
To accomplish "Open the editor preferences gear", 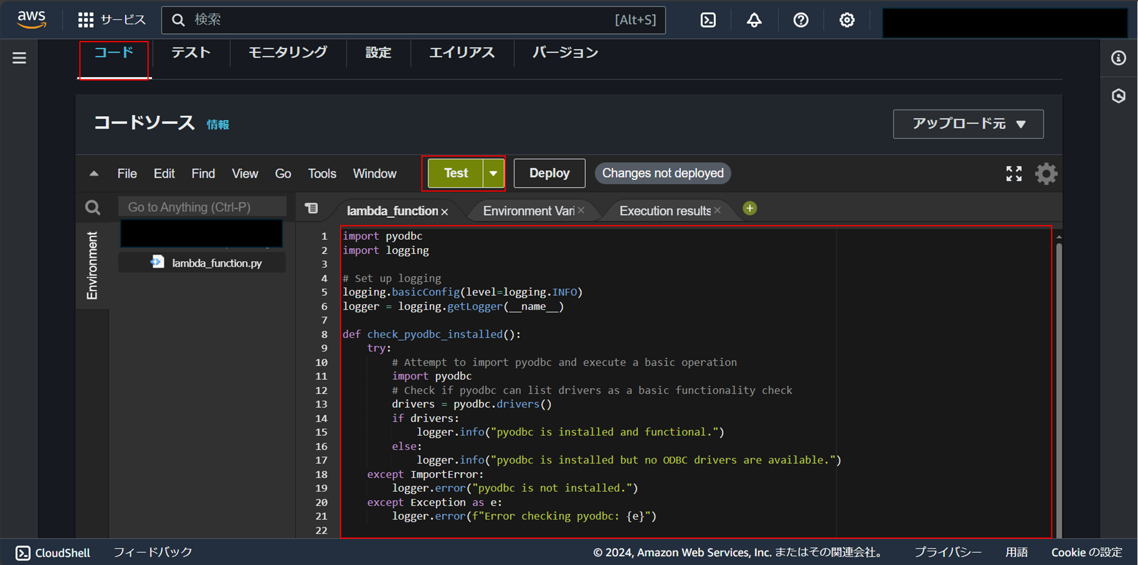I will point(1046,174).
